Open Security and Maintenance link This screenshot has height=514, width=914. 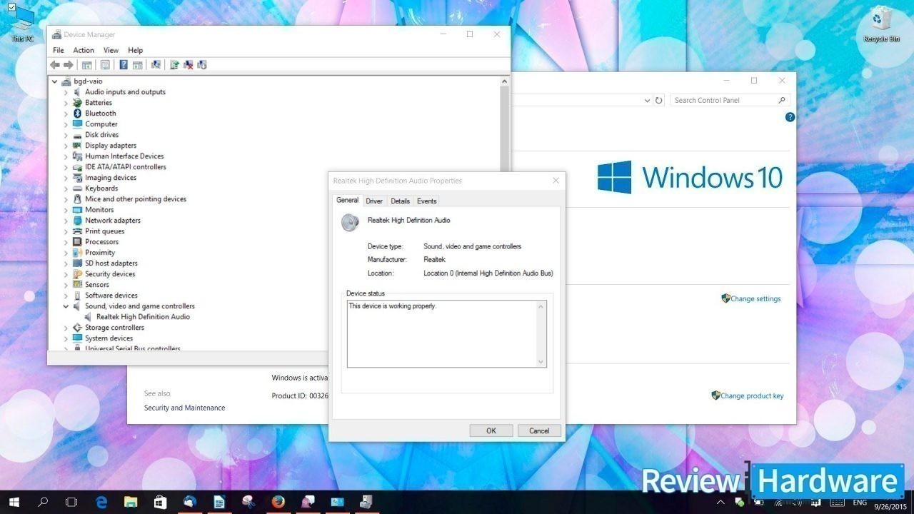[x=184, y=408]
